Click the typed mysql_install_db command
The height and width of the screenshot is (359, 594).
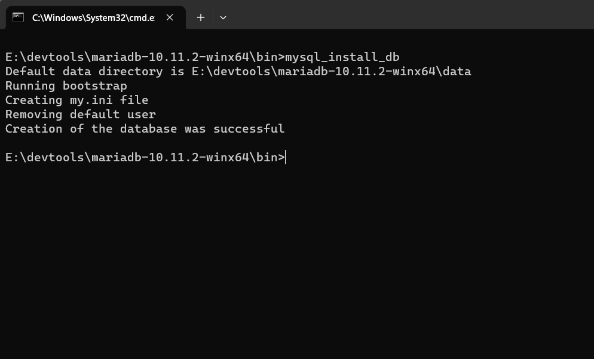coord(342,57)
